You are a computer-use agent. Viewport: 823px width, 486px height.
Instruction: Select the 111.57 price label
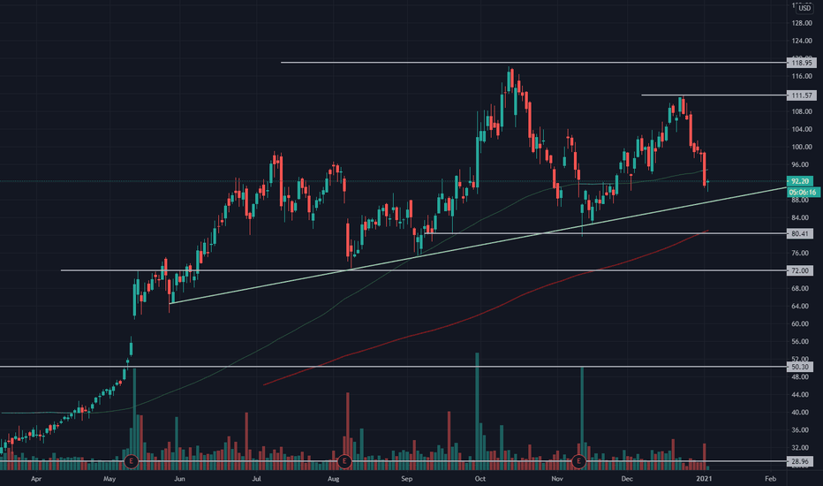[x=802, y=95]
